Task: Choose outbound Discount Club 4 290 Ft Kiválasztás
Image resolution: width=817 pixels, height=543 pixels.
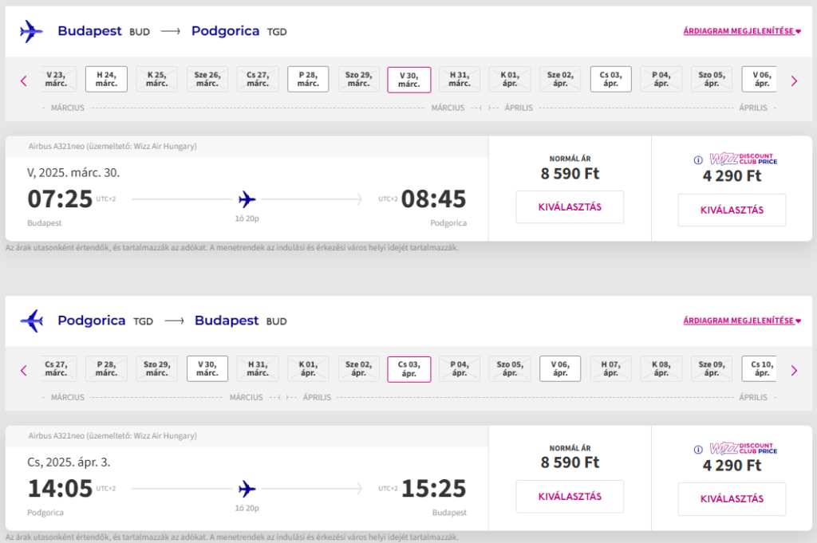Action: click(x=732, y=210)
